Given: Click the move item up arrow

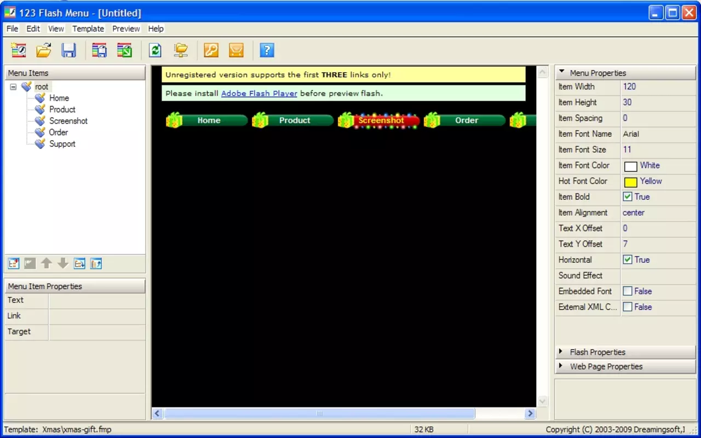Looking at the screenshot, I should click(47, 264).
